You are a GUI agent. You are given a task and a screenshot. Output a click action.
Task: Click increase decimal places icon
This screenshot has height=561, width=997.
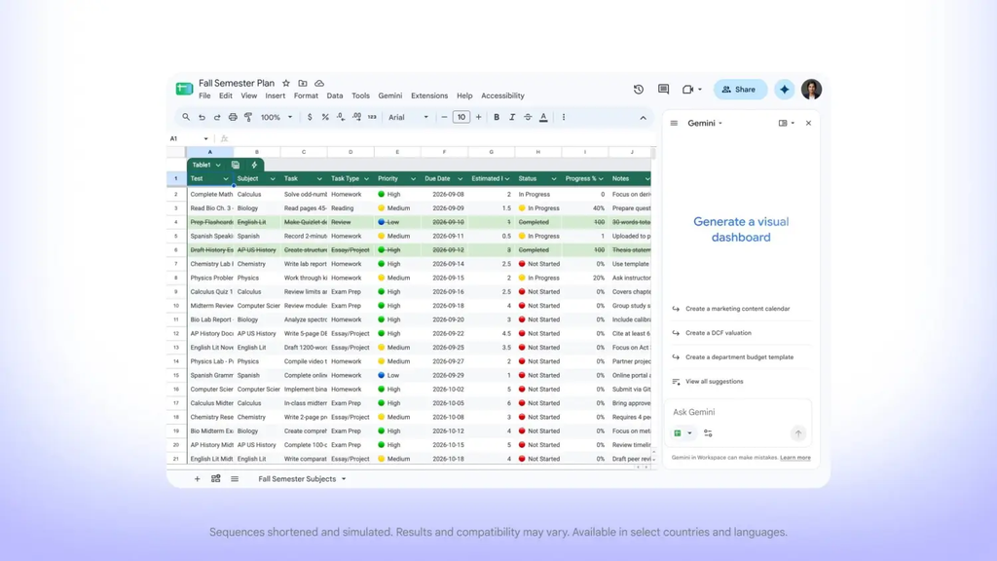click(x=356, y=117)
